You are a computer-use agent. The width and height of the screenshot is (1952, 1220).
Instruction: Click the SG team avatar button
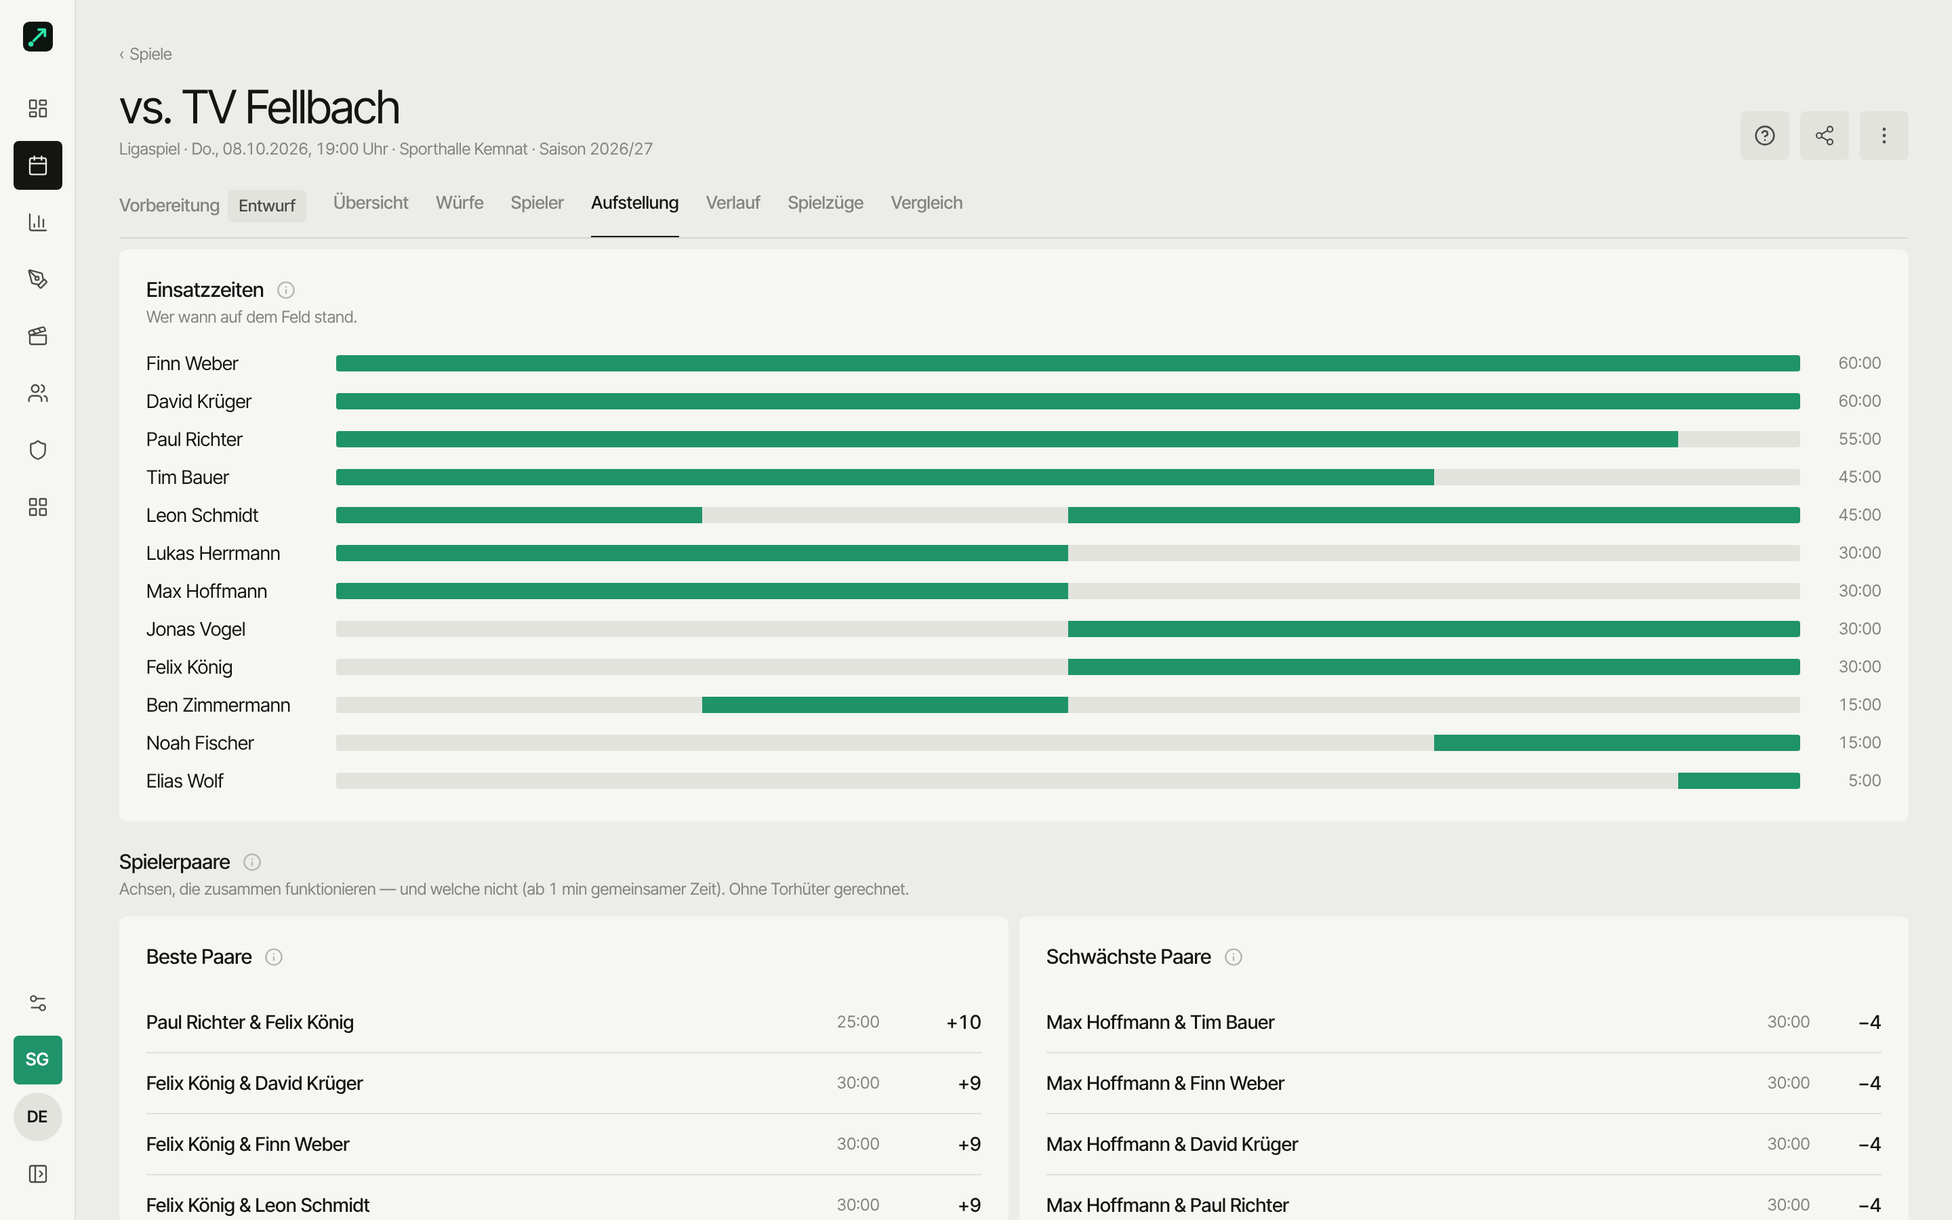coord(37,1059)
